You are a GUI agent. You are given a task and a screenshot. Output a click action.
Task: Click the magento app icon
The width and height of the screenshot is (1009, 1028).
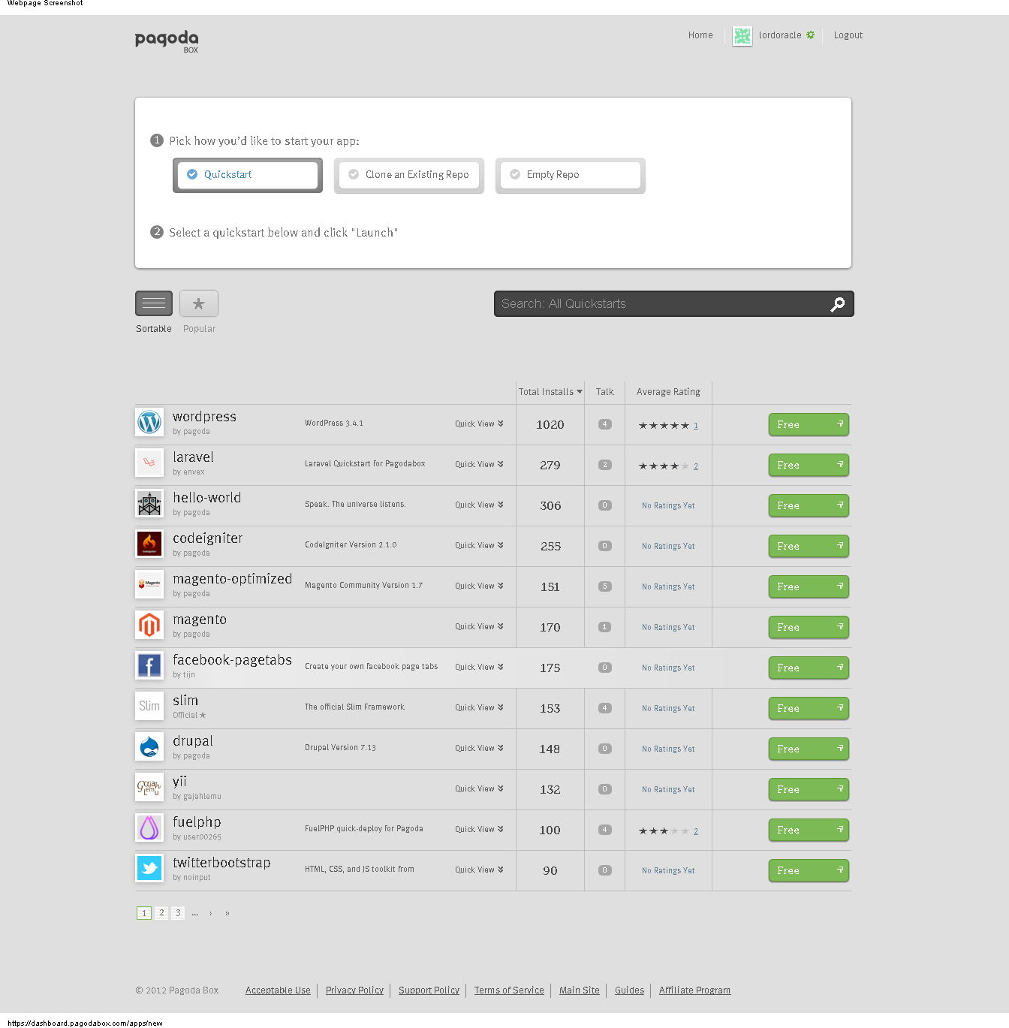(x=149, y=625)
